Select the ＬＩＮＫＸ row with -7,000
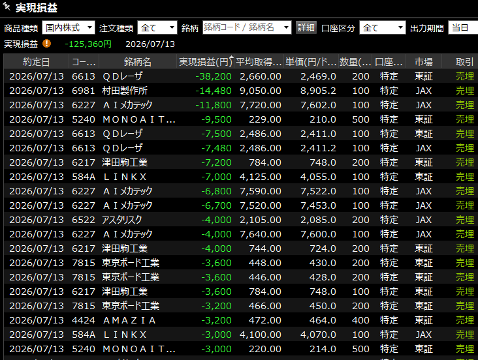 click(241, 177)
